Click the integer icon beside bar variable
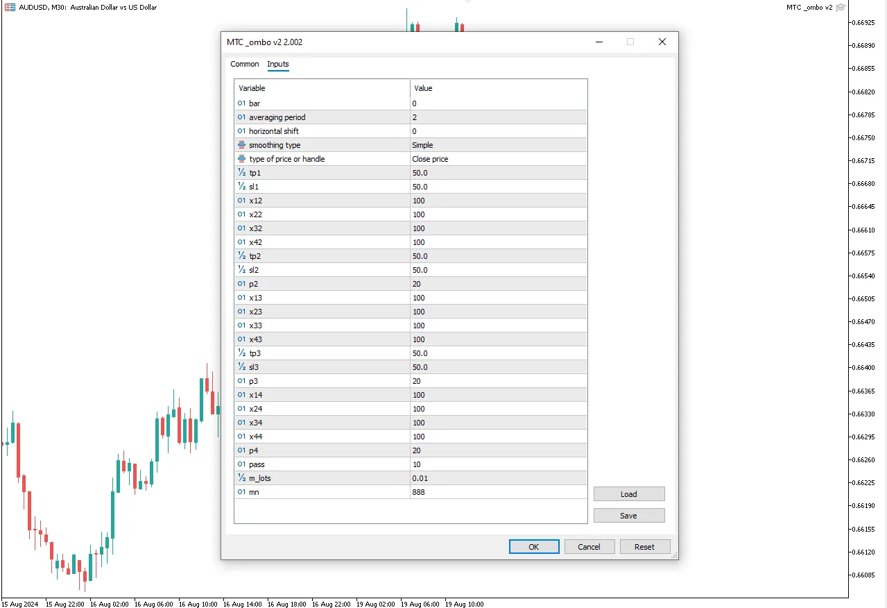Screen dimensions: 887x608 tap(241, 103)
